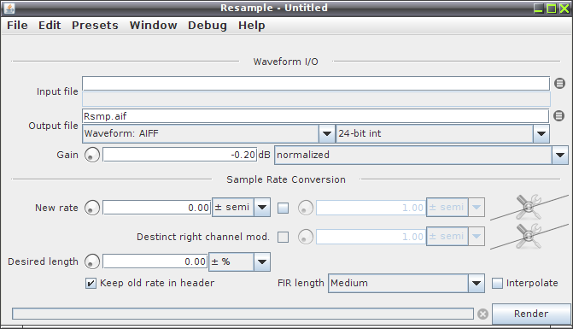Click the New rate dial knob
Image resolution: width=573 pixels, height=329 pixels.
tap(92, 208)
